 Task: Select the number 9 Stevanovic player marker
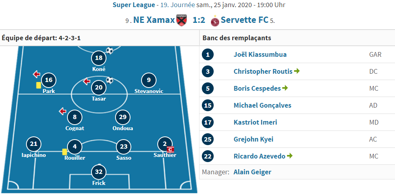pos(149,80)
